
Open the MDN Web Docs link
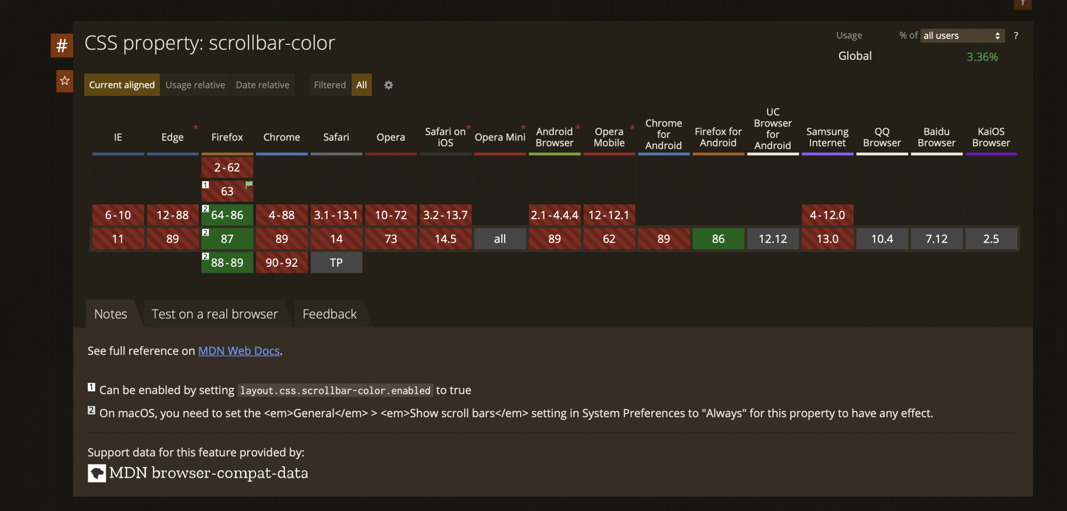(239, 351)
